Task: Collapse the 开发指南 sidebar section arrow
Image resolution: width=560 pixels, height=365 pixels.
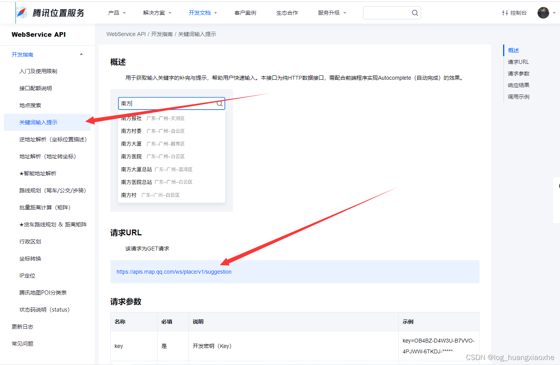Action: tap(81, 54)
